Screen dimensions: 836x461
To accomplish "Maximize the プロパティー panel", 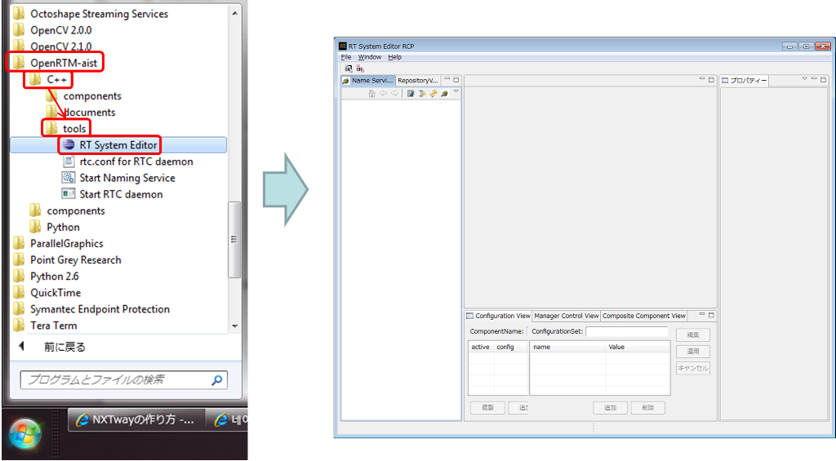I will click(x=823, y=79).
